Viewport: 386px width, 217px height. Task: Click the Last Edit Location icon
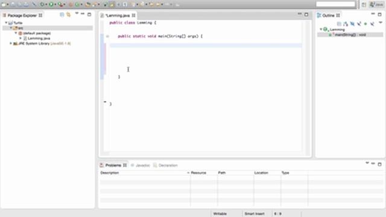click(x=151, y=4)
